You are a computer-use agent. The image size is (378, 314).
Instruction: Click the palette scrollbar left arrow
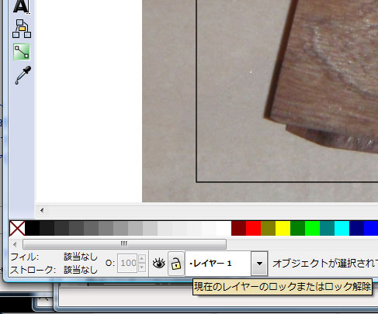(x=15, y=244)
